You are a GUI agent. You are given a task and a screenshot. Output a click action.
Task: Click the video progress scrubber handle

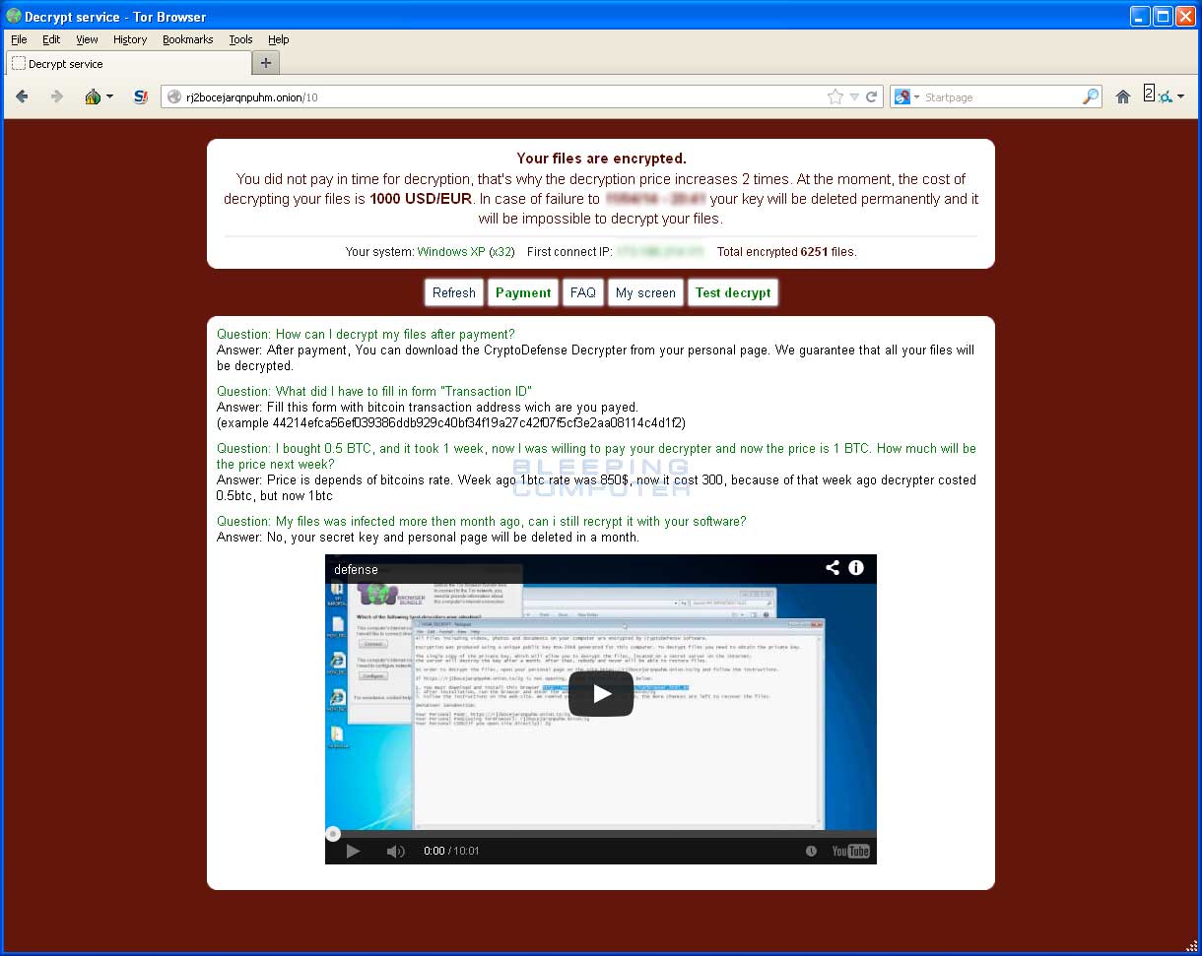(x=333, y=834)
